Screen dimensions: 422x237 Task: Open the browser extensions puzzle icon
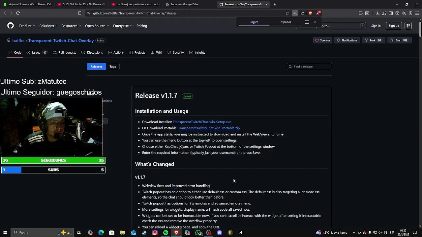pyautogui.click(x=360, y=13)
